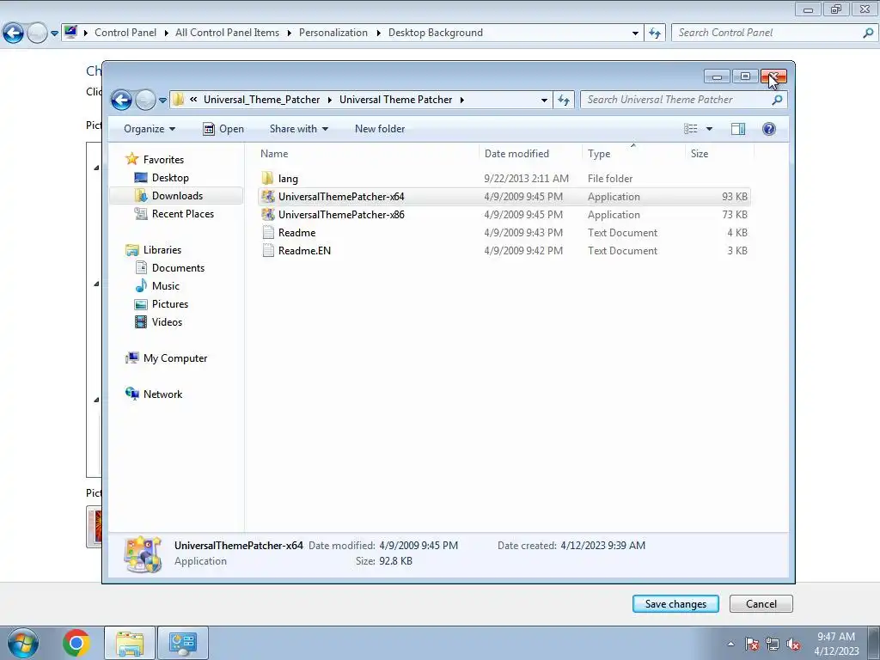Click Control Panel breadcrumb in background window
This screenshot has width=880, height=660.
tap(125, 33)
